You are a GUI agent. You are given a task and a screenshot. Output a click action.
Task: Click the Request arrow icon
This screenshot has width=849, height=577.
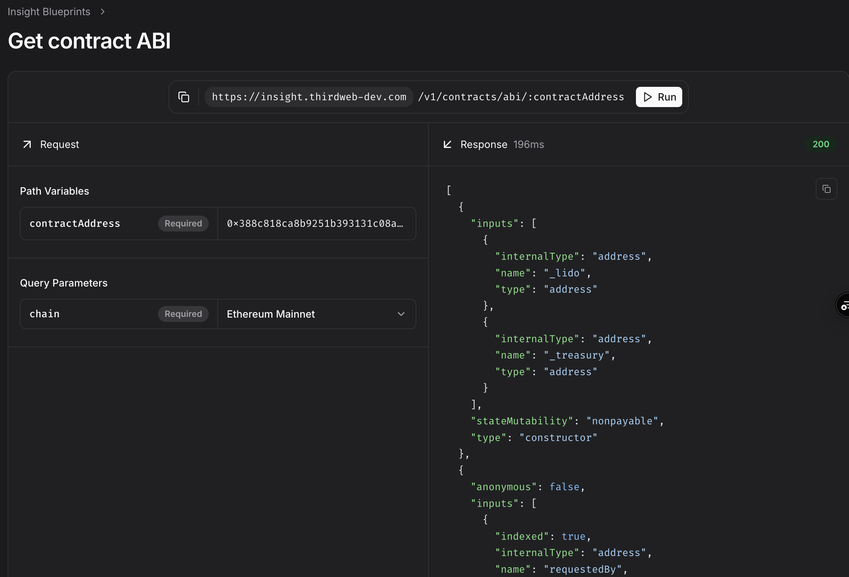27,144
